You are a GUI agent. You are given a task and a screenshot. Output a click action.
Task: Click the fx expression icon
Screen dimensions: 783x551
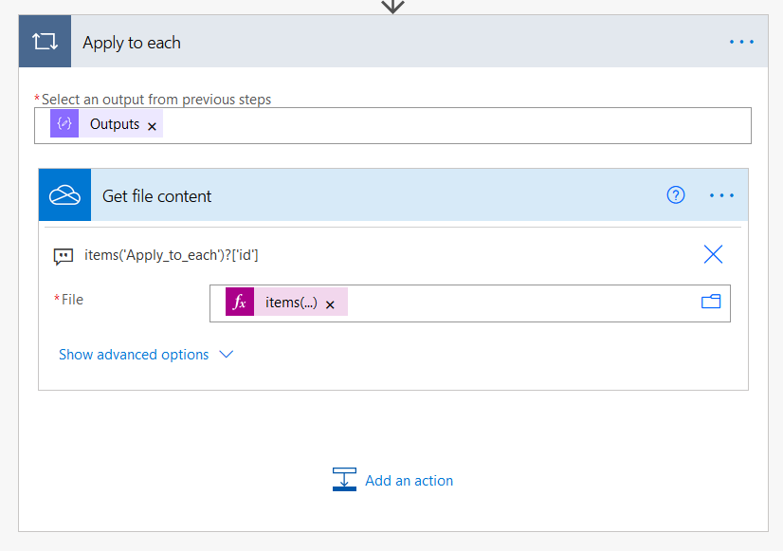(x=240, y=302)
